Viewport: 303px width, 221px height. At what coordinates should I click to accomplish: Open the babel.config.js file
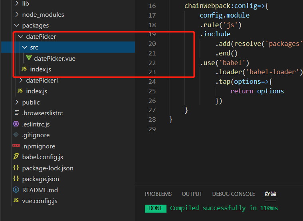tap(42, 157)
